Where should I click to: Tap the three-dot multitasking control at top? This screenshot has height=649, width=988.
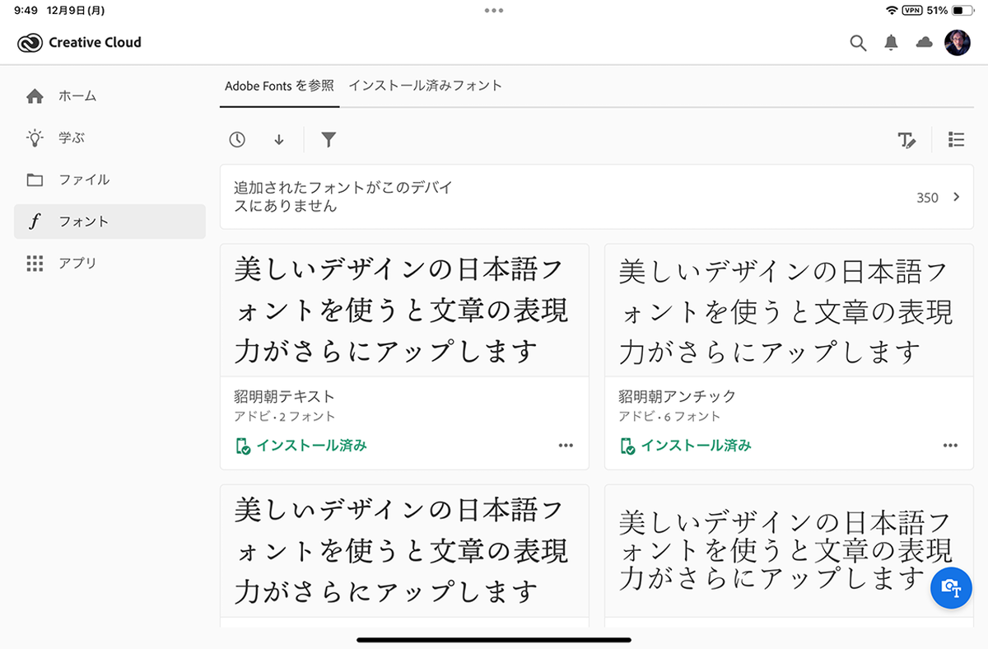coord(494,11)
